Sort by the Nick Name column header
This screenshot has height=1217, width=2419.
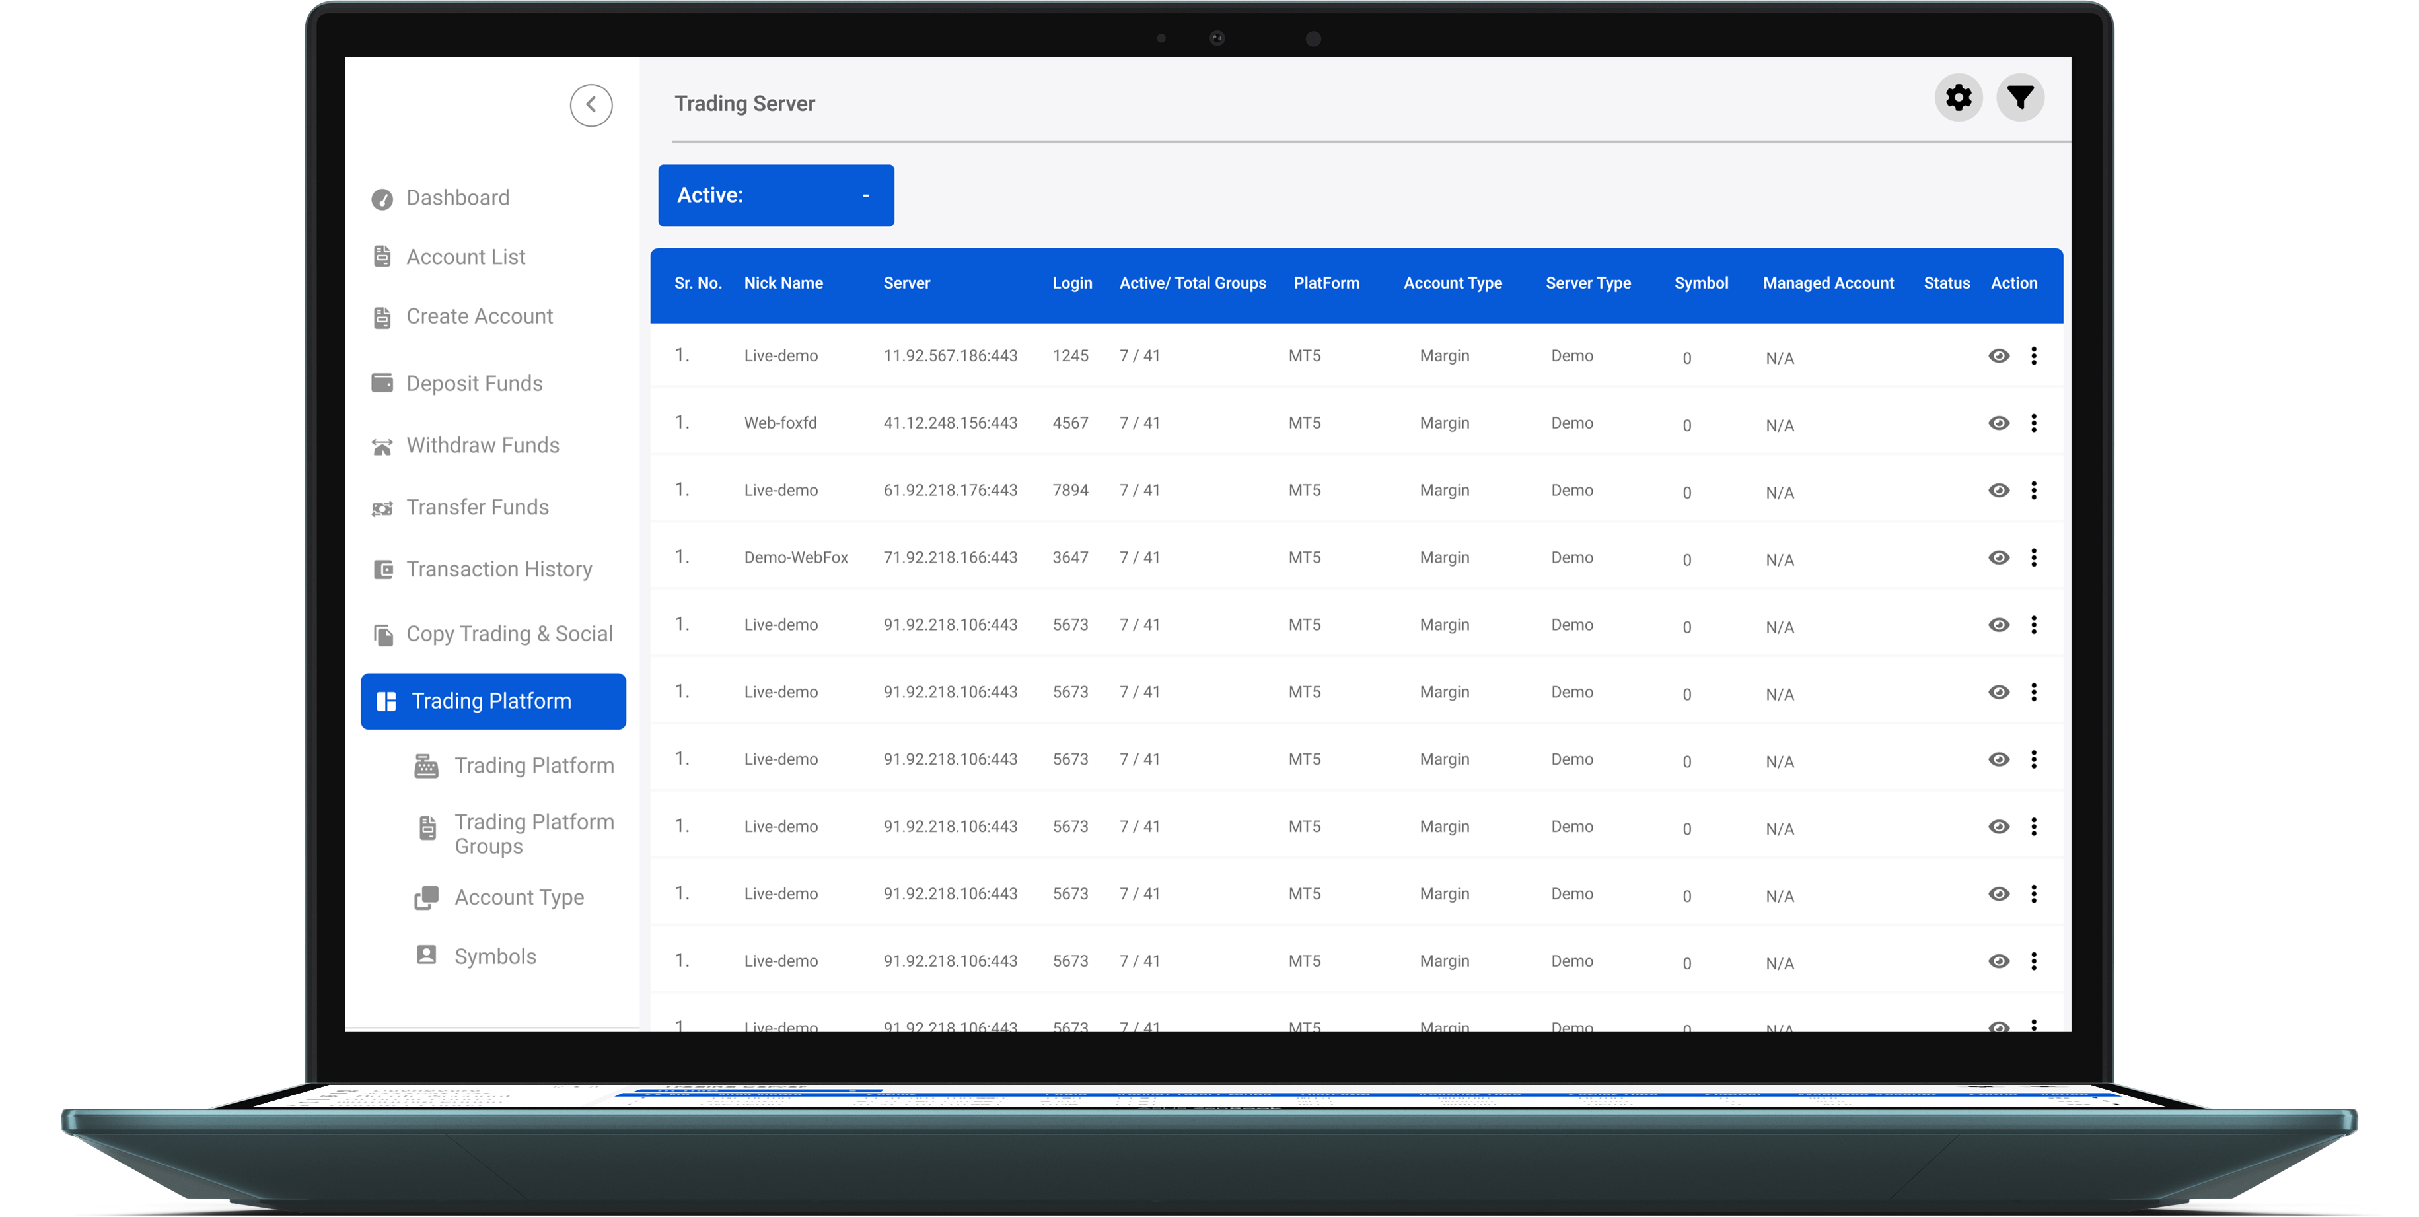pyautogui.click(x=783, y=283)
